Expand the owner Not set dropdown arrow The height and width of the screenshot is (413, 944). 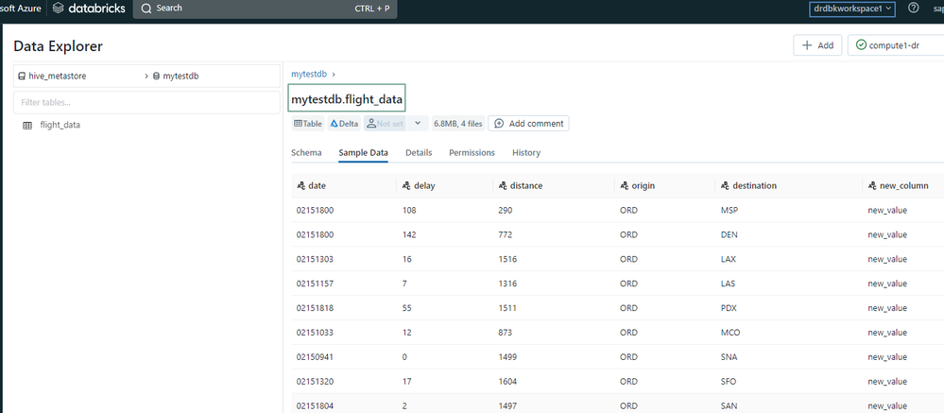(418, 124)
